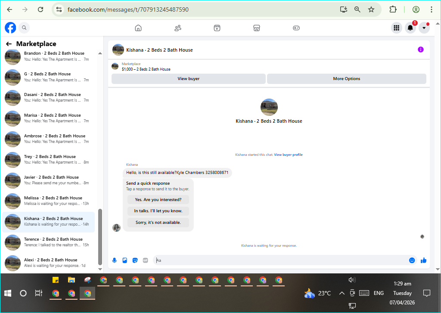The height and width of the screenshot is (313, 441).
Task: Click the conversation list scroll-down arrow
Action: pyautogui.click(x=100, y=269)
